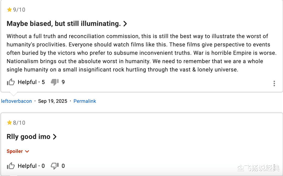Click chevron next to "Rlly good imo"
The width and height of the screenshot is (283, 176).
55,137
